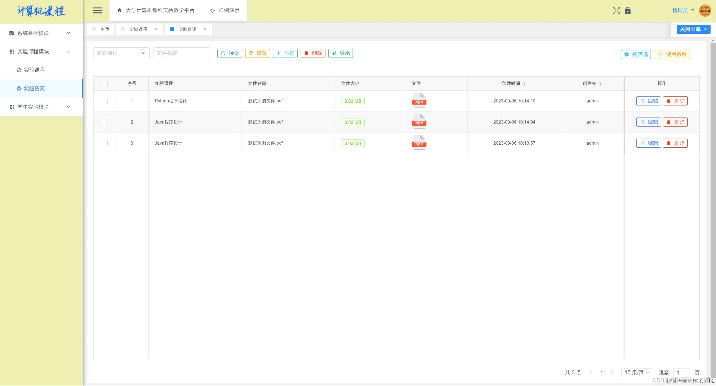Viewport: 716px width, 386px height.
Task: Click the hamburger menu collapse icon
Action: click(97, 11)
